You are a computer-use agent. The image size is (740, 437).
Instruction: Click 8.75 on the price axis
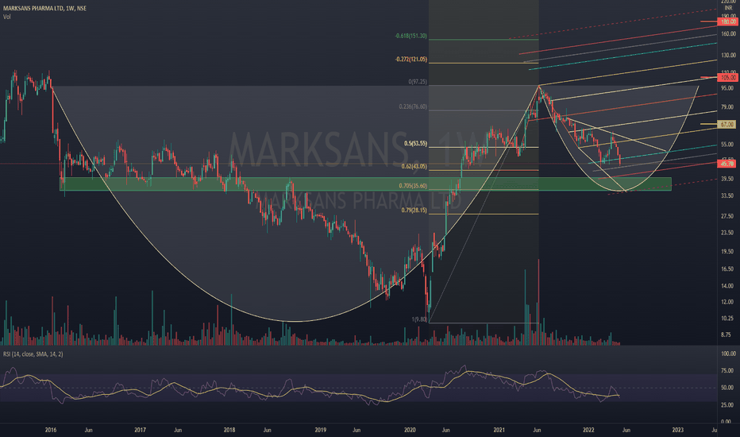(x=727, y=335)
